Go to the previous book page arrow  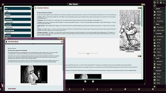point(85,81)
